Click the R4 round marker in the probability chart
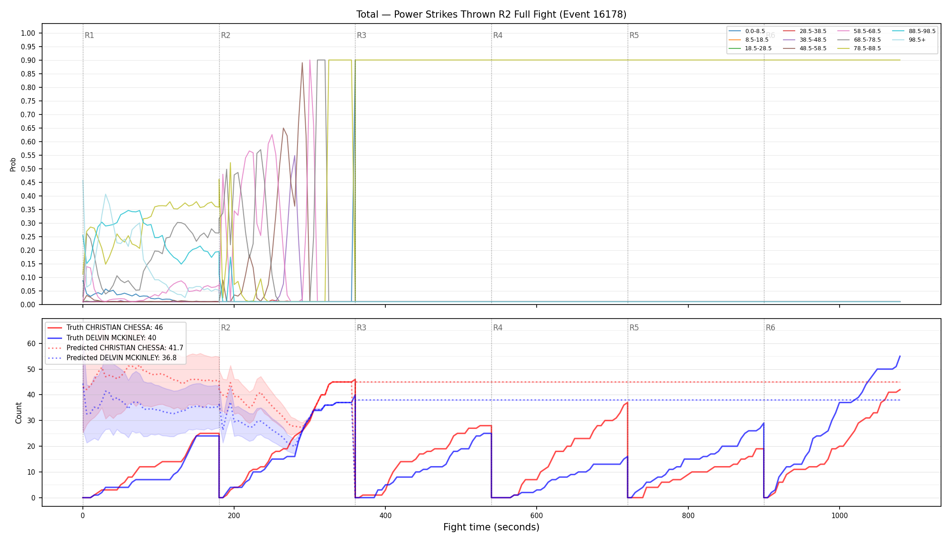This screenshot has width=951, height=543. tap(498, 35)
